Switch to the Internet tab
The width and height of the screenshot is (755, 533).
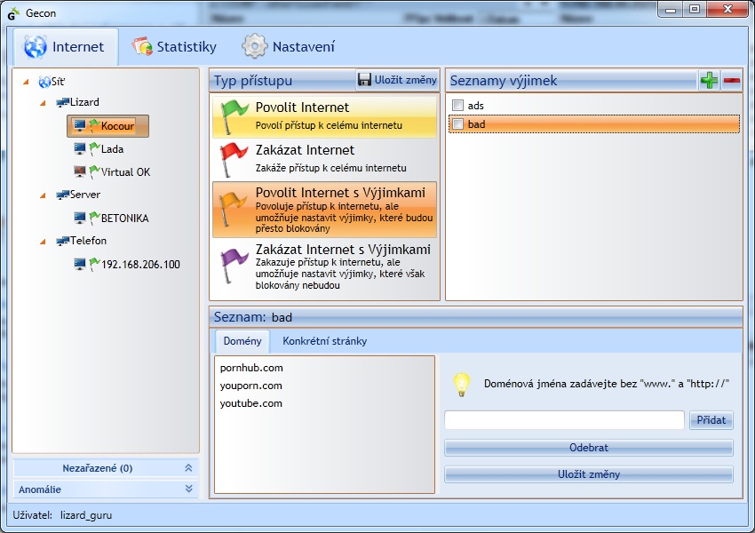coord(66,47)
